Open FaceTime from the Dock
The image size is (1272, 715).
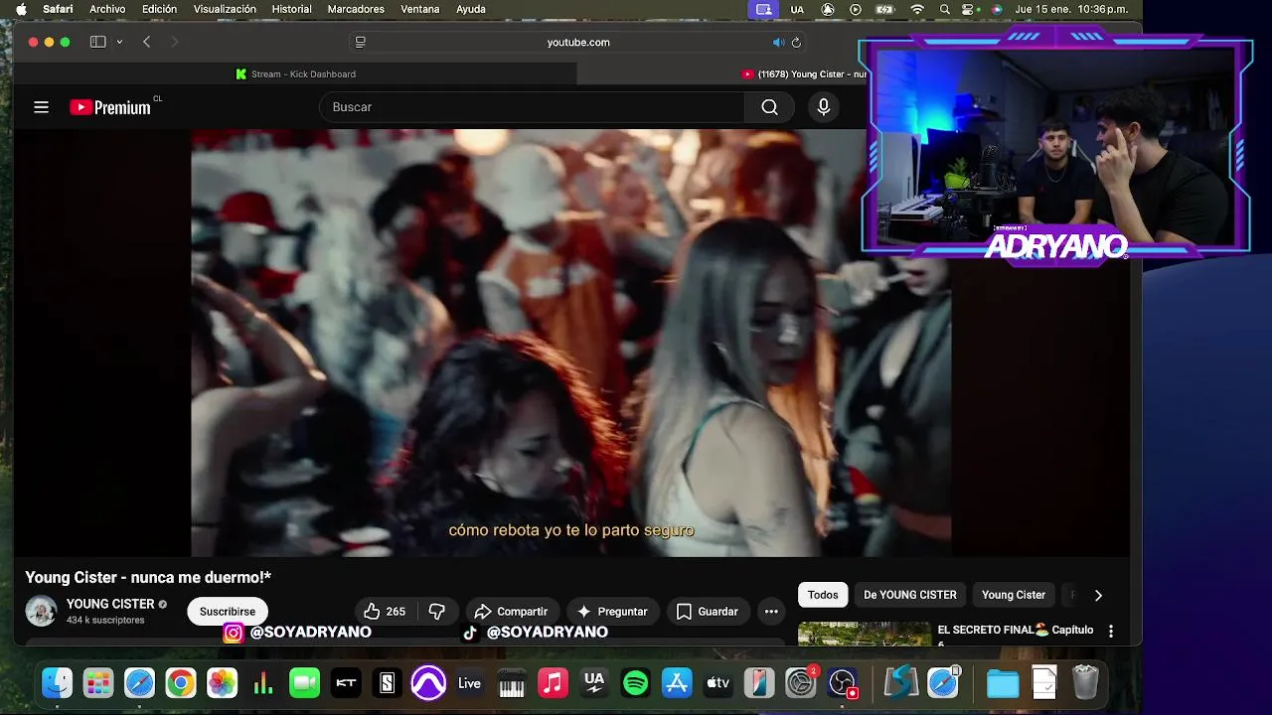pyautogui.click(x=304, y=683)
